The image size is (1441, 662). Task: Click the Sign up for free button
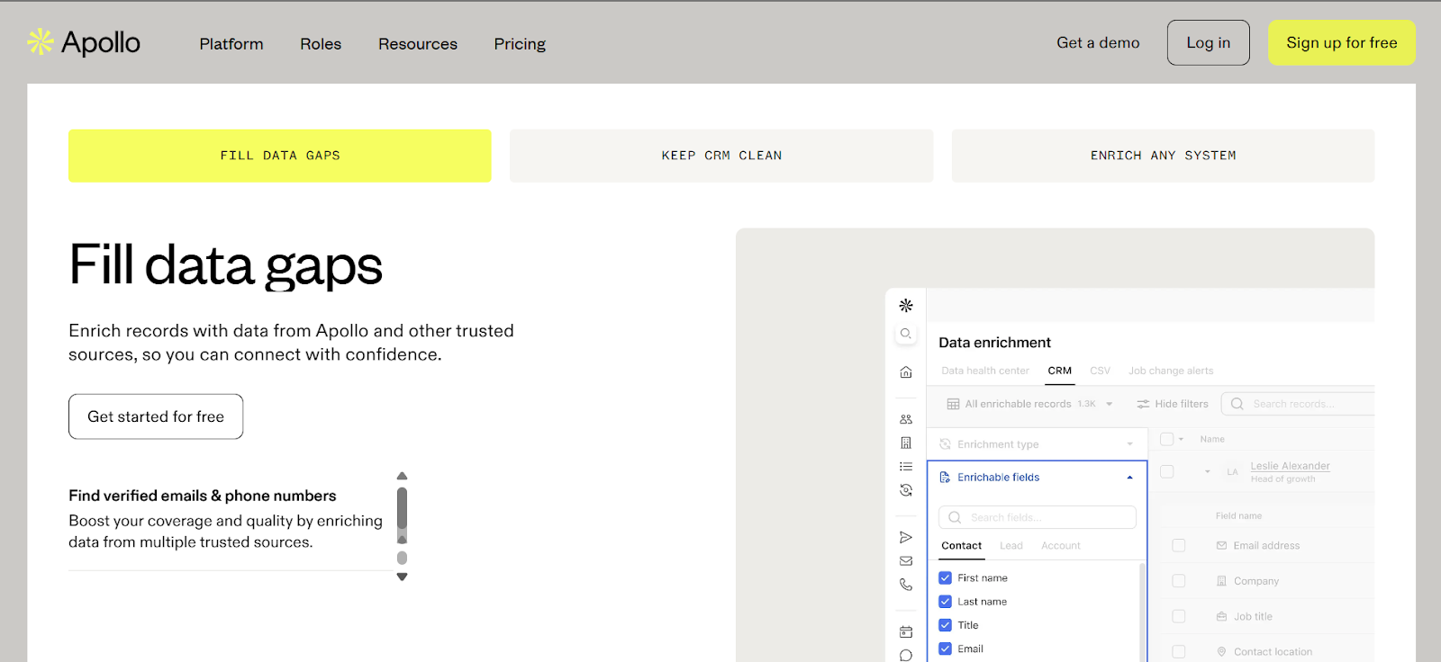(x=1342, y=42)
